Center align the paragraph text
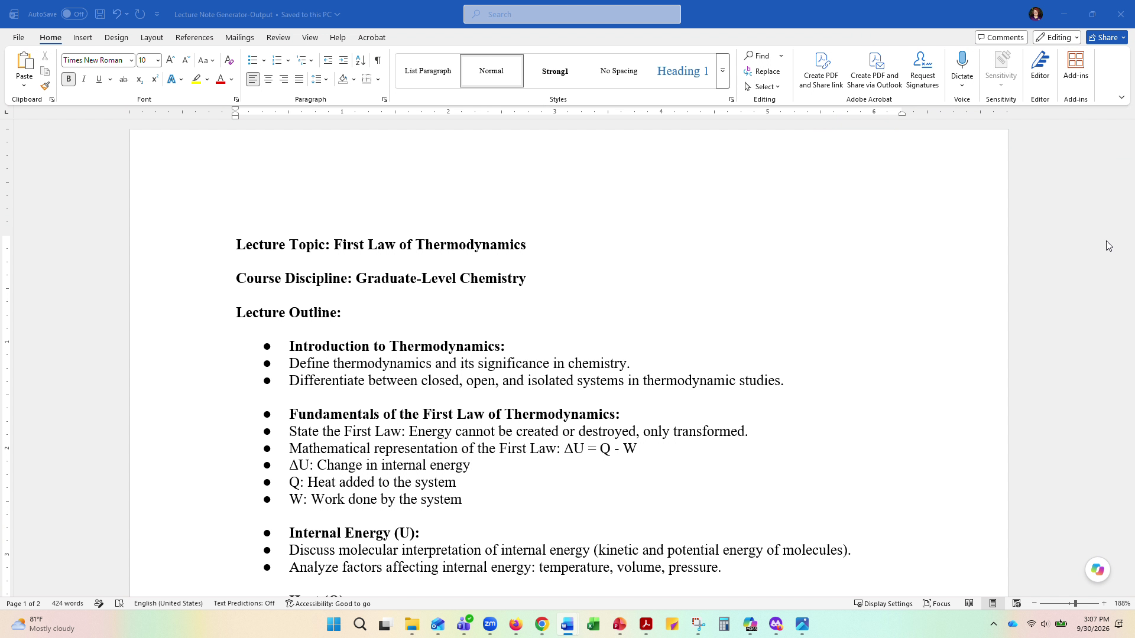The width and height of the screenshot is (1135, 638). 268,79
